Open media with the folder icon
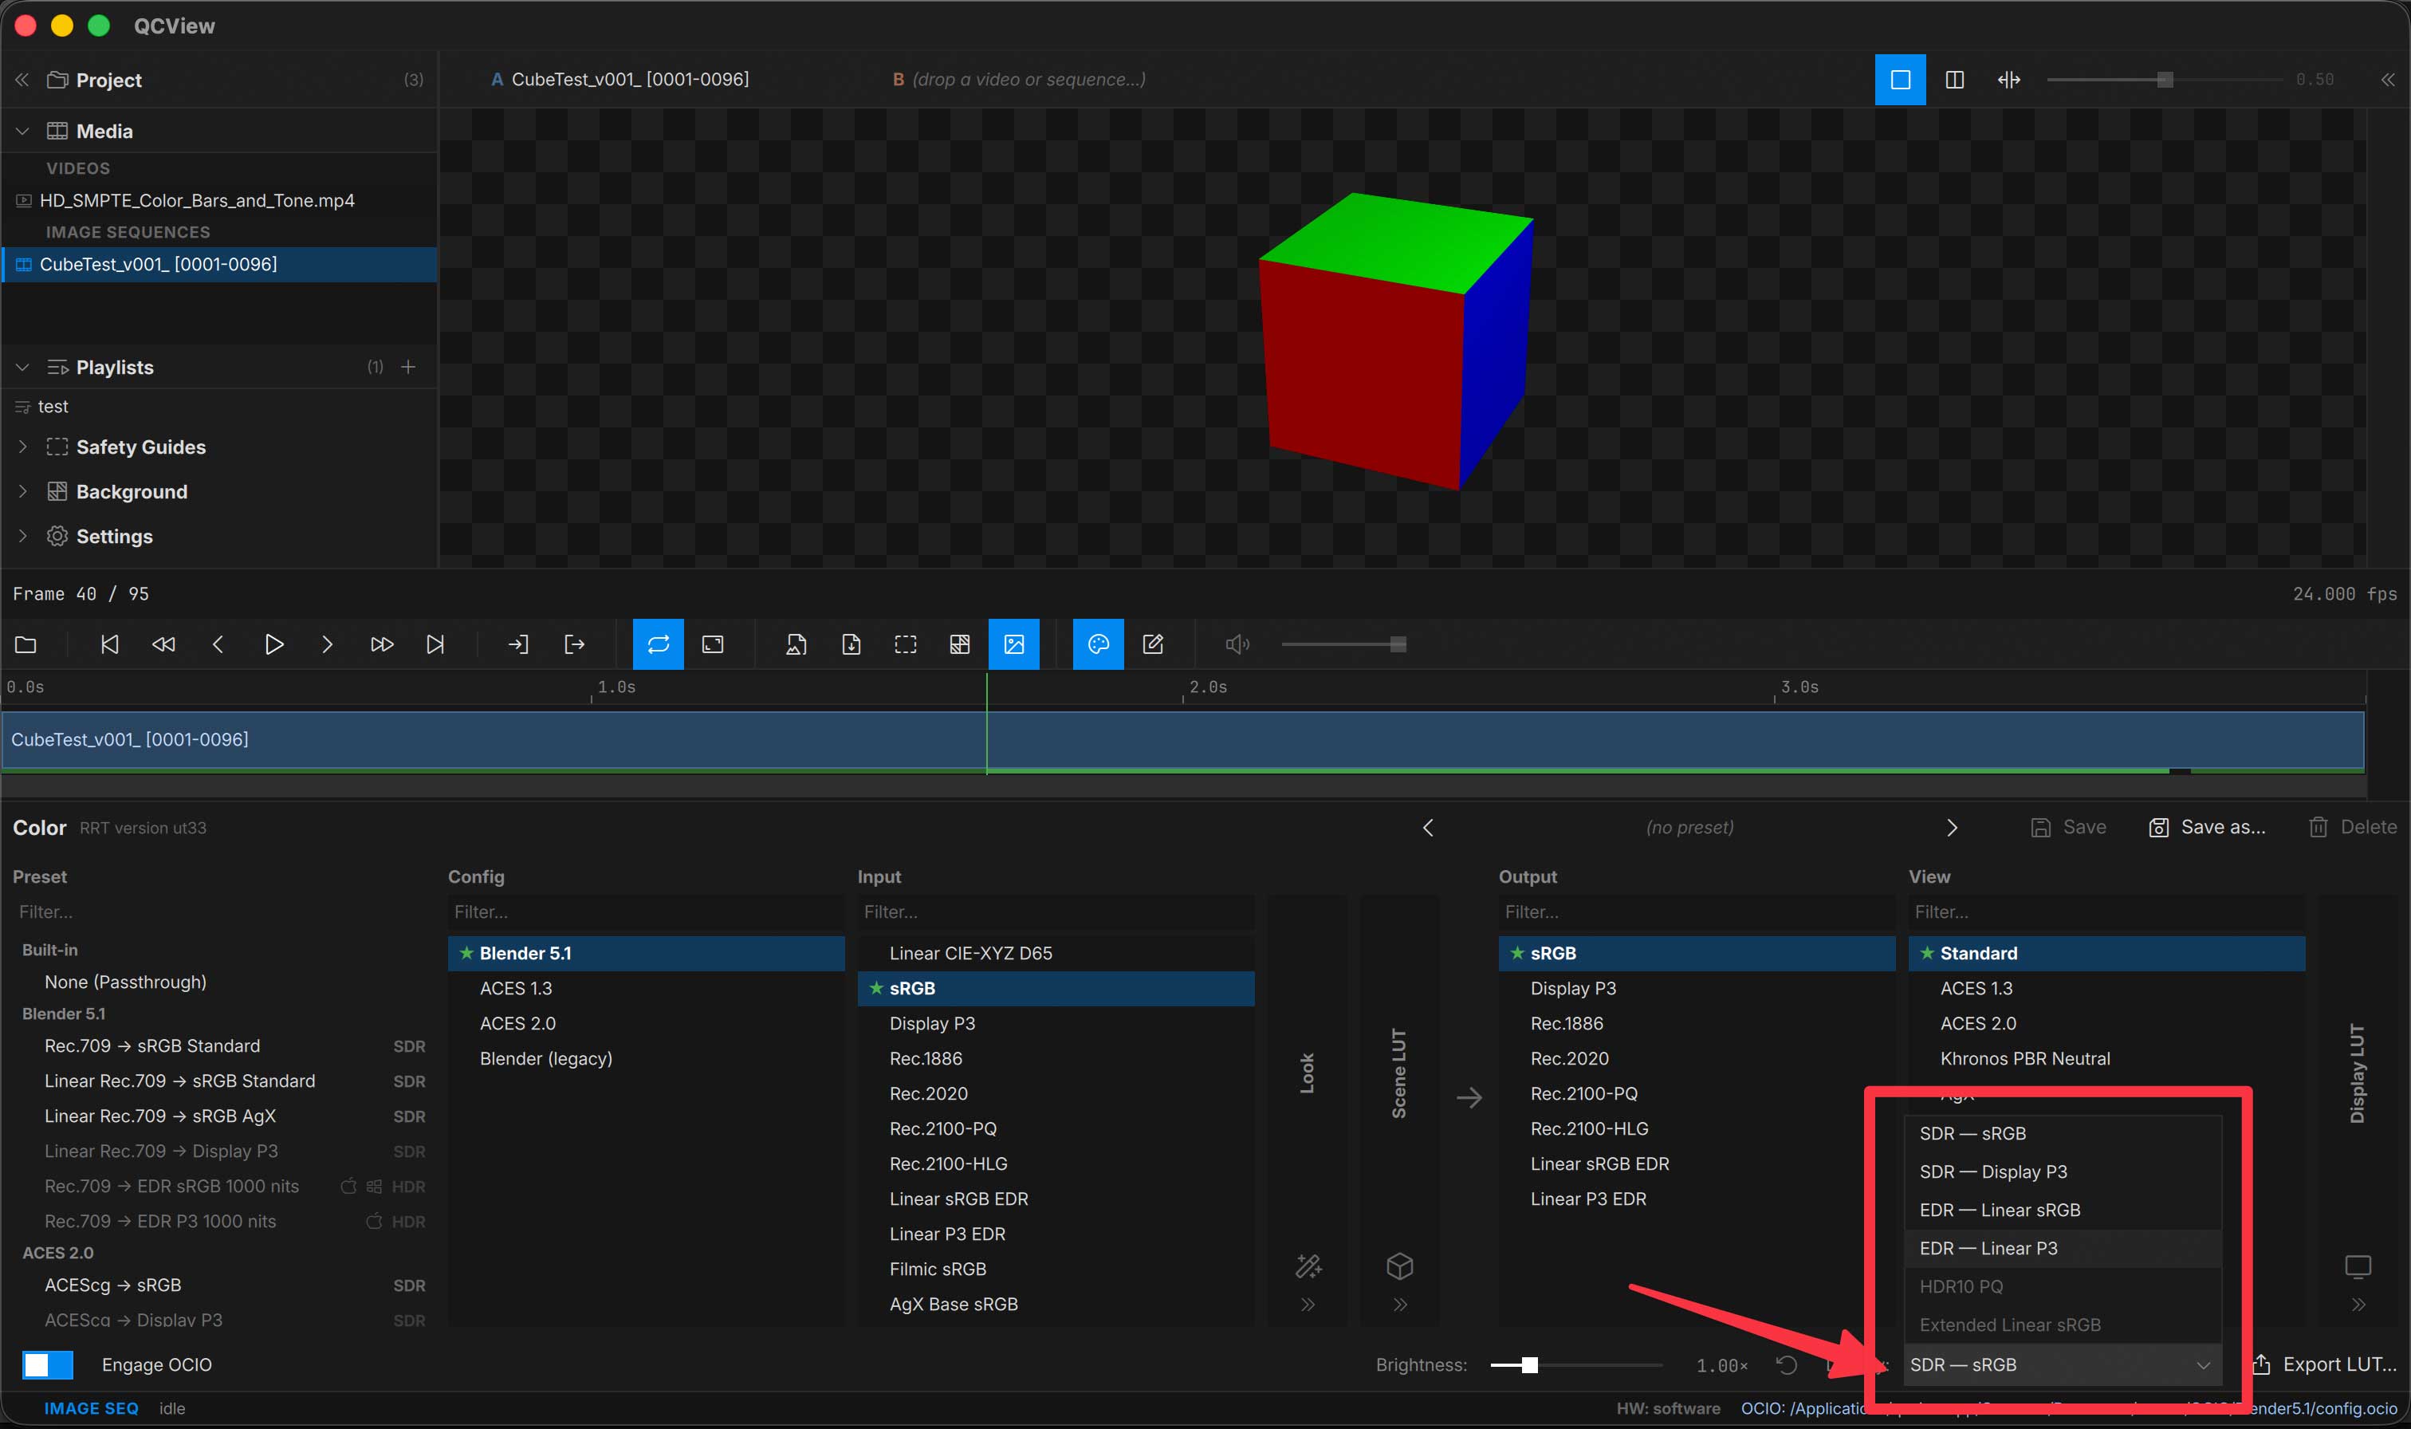This screenshot has height=1429, width=2411. (26, 644)
